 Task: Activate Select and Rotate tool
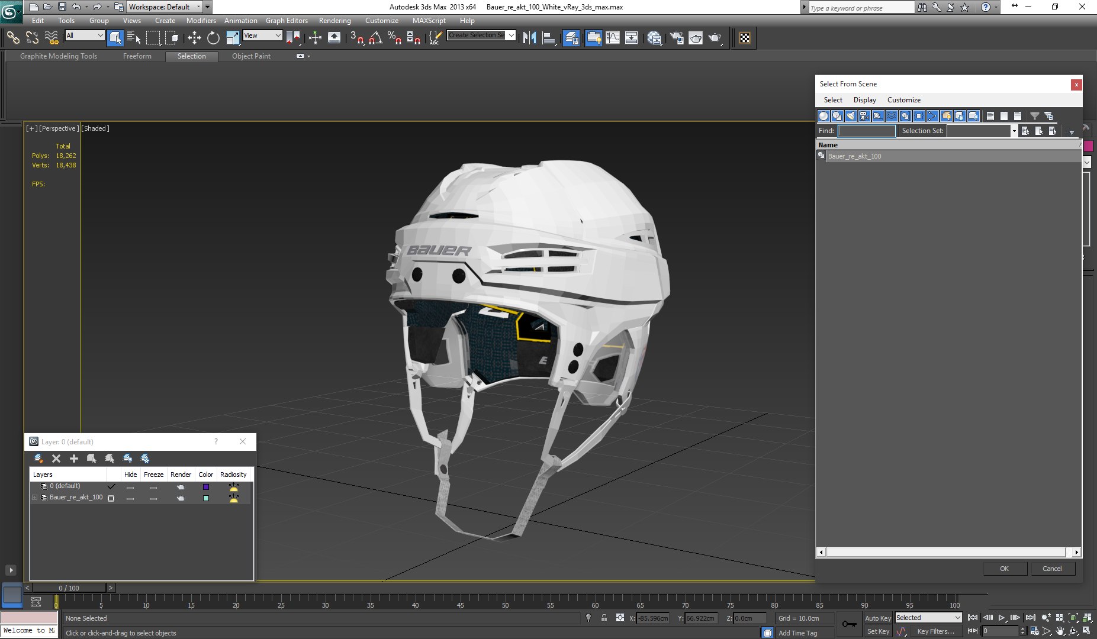click(213, 38)
